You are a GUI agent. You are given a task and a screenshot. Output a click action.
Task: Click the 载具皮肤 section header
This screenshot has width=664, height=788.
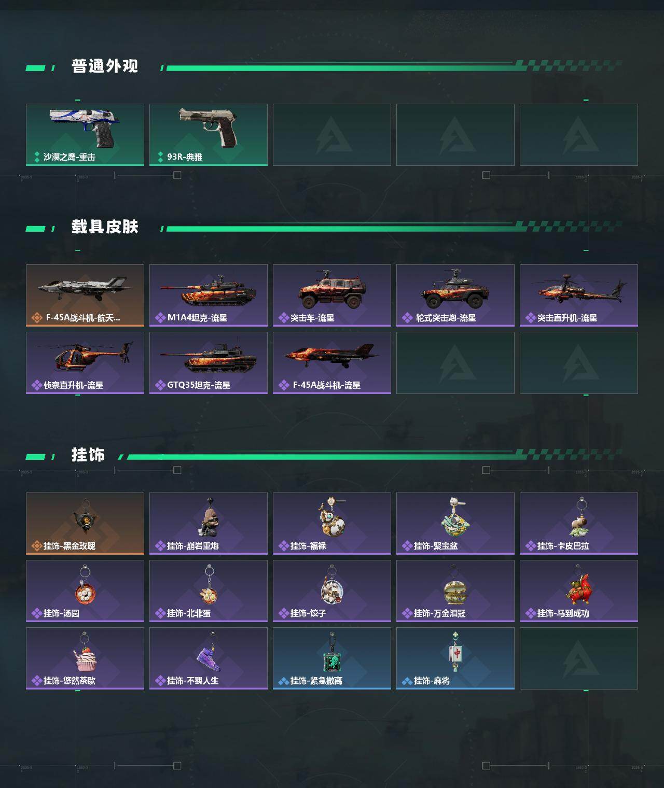coord(105,227)
